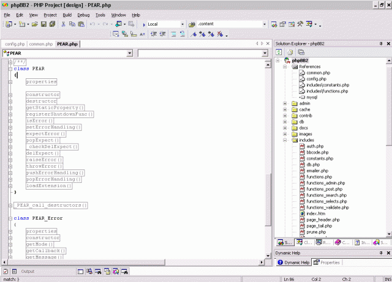Image resolution: width=392 pixels, height=282 pixels.
Task: Click the Complete Word toolbar icon
Action: click(142, 34)
